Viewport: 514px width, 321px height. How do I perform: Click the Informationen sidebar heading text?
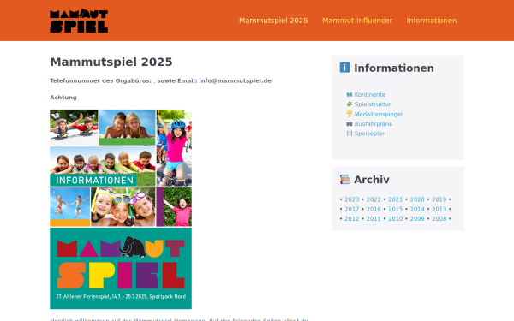pyautogui.click(x=394, y=68)
